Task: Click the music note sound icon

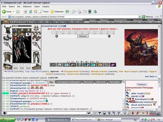Action: (119, 113)
